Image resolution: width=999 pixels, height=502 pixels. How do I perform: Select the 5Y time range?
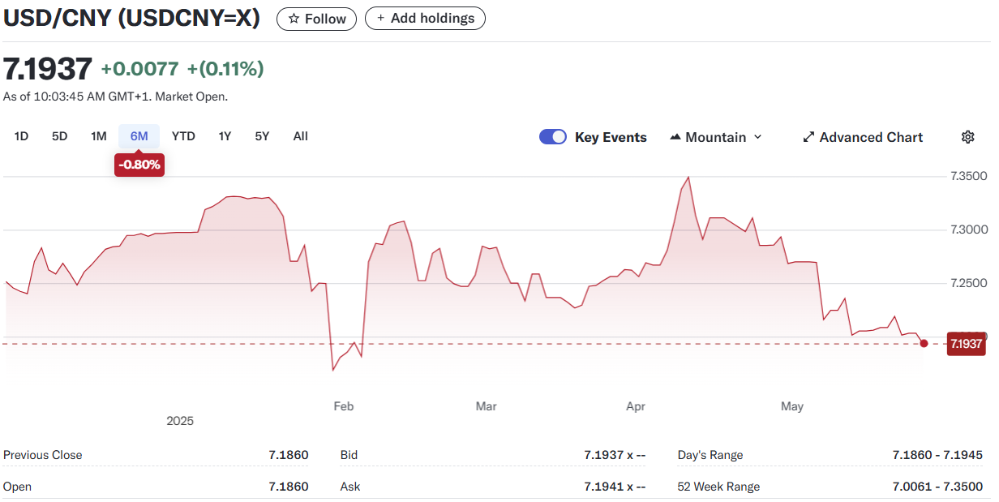pyautogui.click(x=262, y=136)
